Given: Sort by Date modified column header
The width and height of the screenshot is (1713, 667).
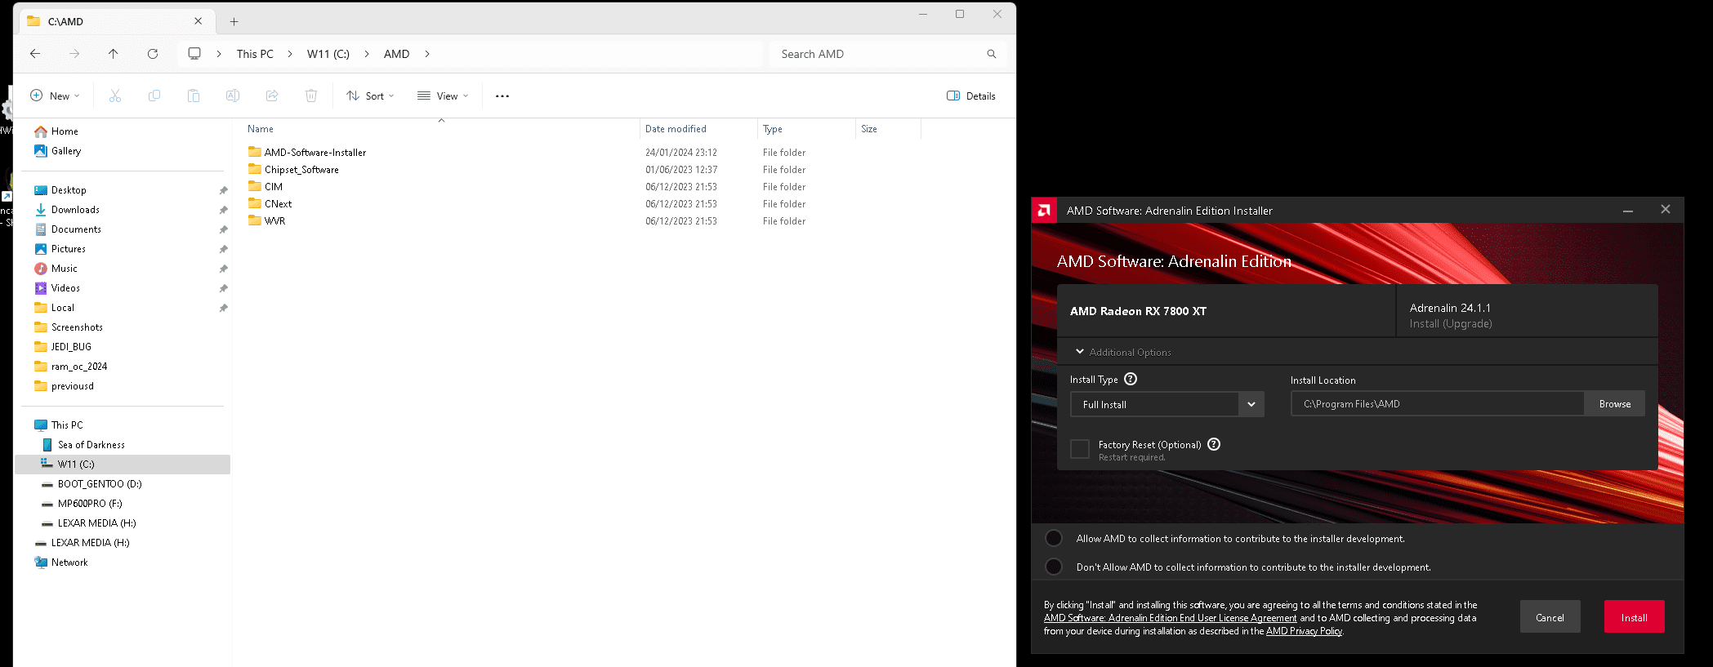Looking at the screenshot, I should click(x=676, y=129).
